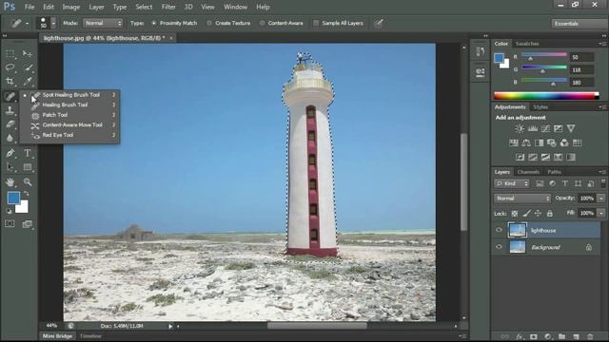Open the layer Kind filter dropdown
609x342 pixels.
coord(512,183)
